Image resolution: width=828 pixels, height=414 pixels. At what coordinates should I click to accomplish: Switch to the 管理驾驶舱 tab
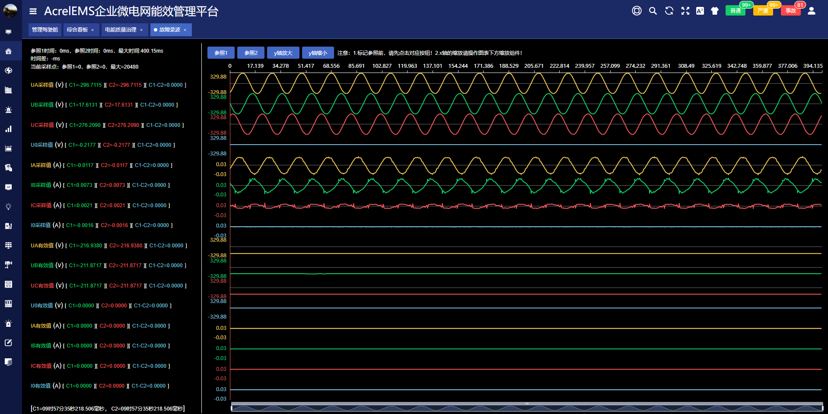(45, 30)
